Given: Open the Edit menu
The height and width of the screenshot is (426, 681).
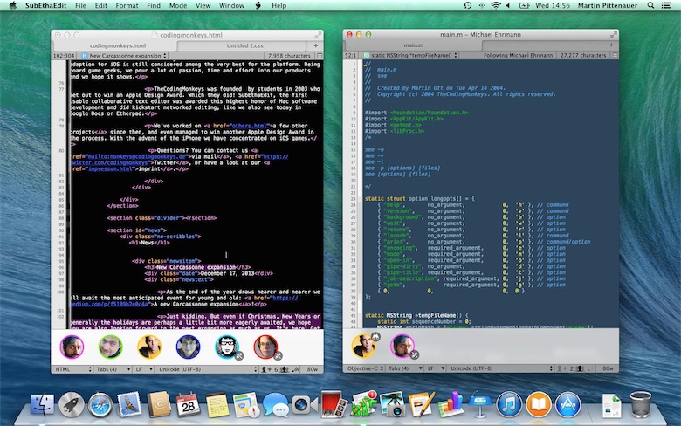Looking at the screenshot, I should pos(100,5).
